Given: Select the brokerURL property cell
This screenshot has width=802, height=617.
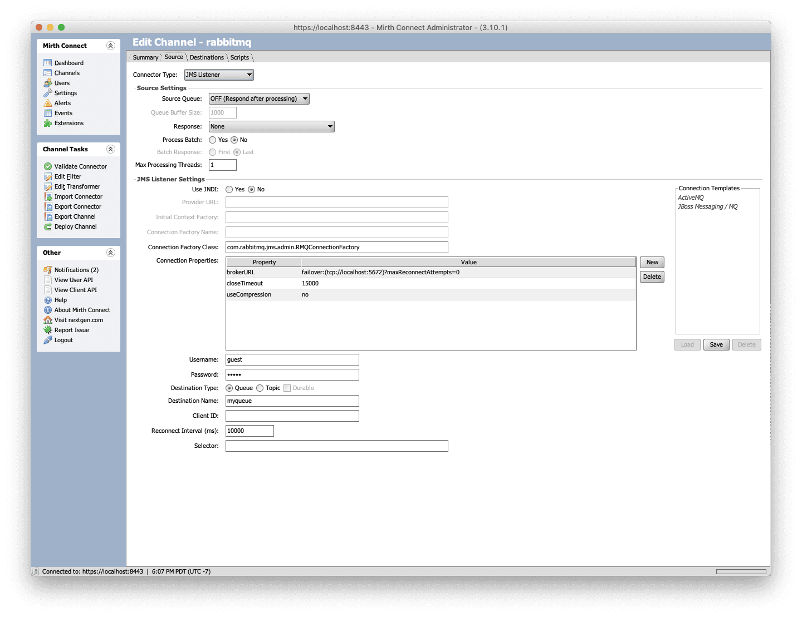Looking at the screenshot, I should tap(263, 272).
